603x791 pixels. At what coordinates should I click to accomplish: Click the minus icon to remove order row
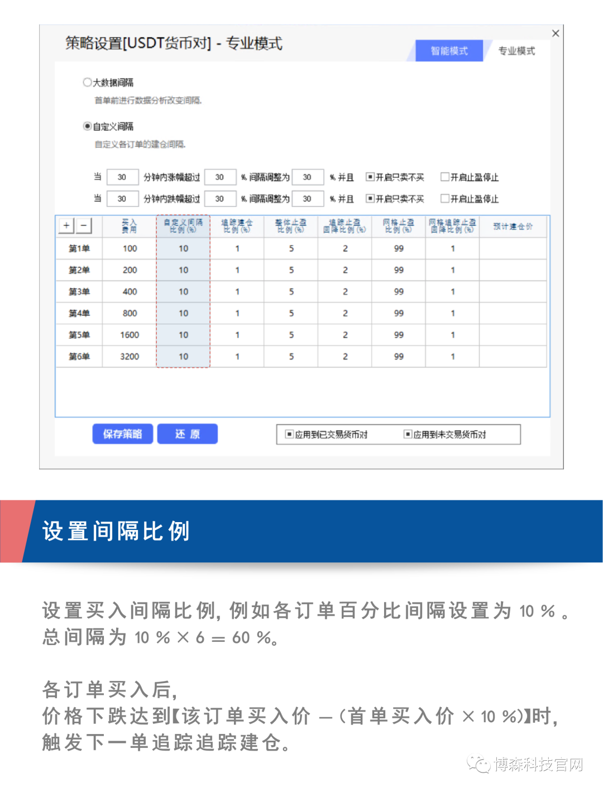click(x=84, y=225)
